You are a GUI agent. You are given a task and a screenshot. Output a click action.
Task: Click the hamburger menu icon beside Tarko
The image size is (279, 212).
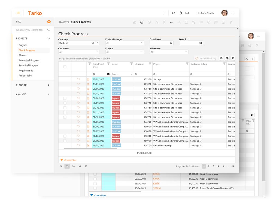point(19,13)
